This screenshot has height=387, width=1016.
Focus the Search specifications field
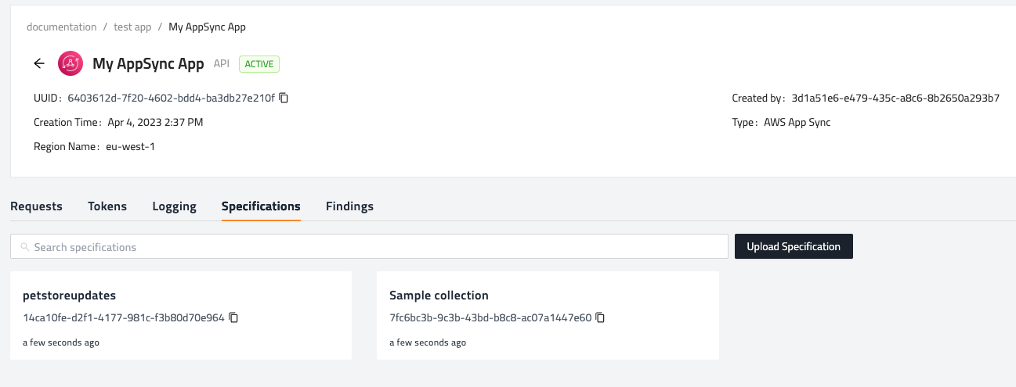(376, 247)
